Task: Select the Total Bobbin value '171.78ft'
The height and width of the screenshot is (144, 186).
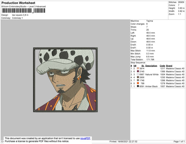Action: pos(150,60)
